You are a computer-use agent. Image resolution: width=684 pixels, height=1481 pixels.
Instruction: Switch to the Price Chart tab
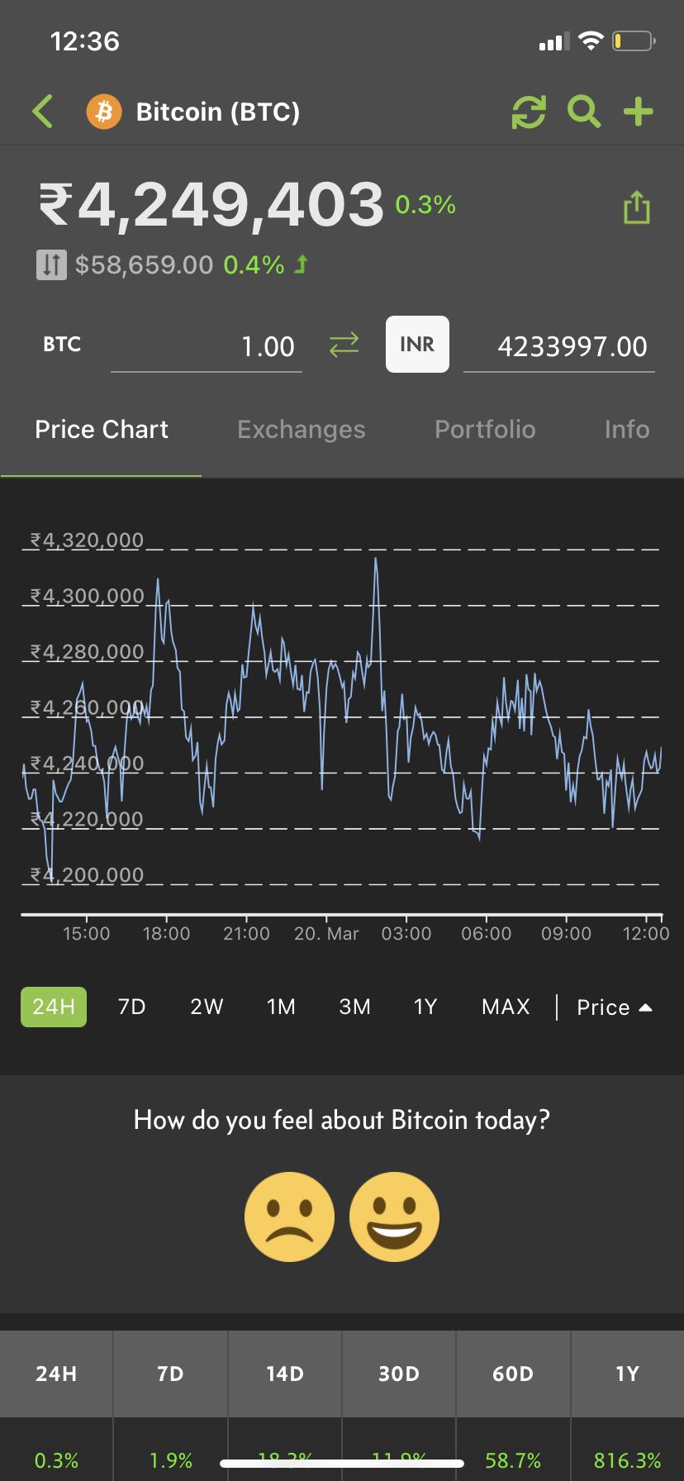coord(102,430)
